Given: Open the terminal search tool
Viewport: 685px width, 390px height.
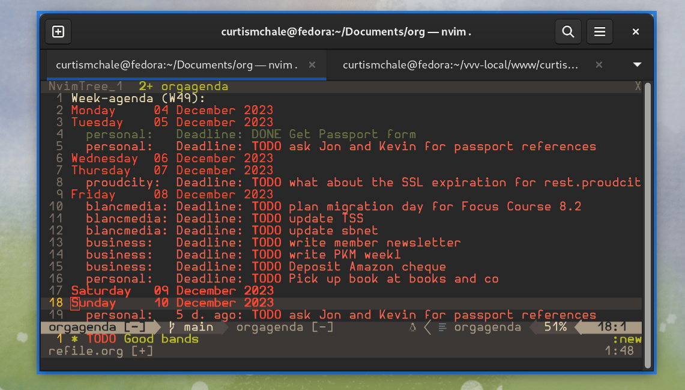Looking at the screenshot, I should tap(568, 32).
